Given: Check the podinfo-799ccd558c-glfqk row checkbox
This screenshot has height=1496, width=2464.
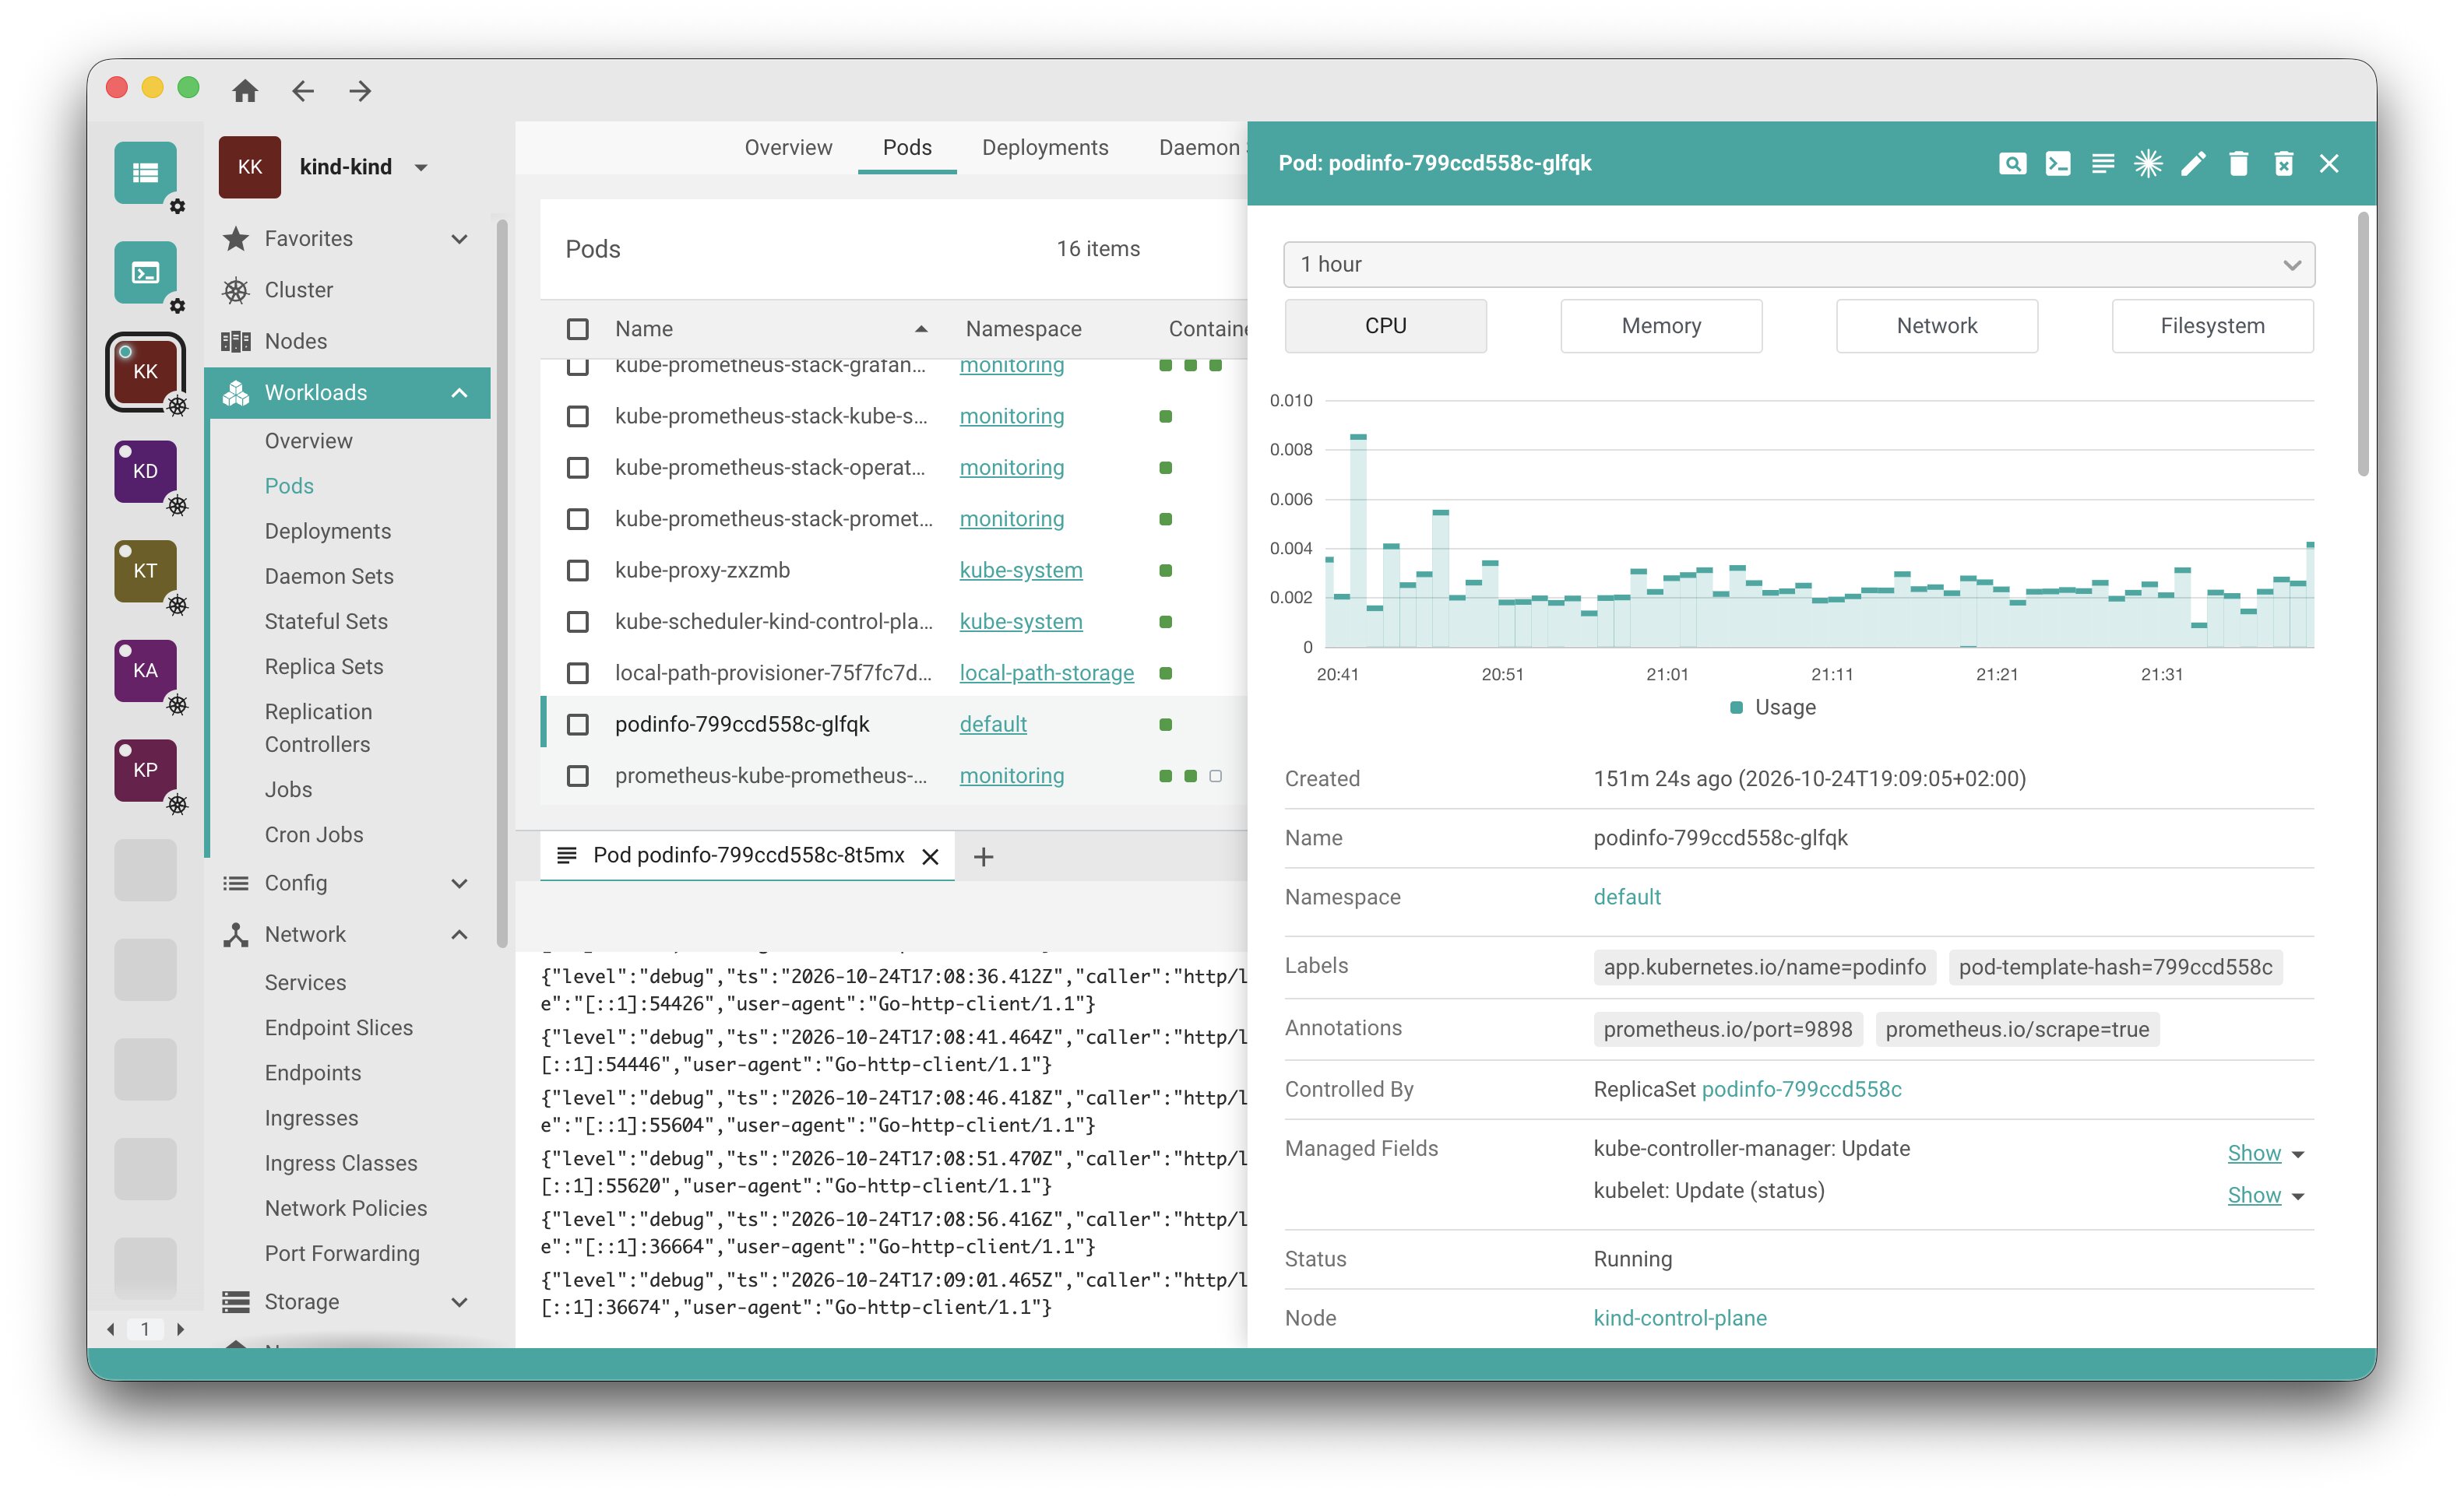Looking at the screenshot, I should (x=578, y=724).
